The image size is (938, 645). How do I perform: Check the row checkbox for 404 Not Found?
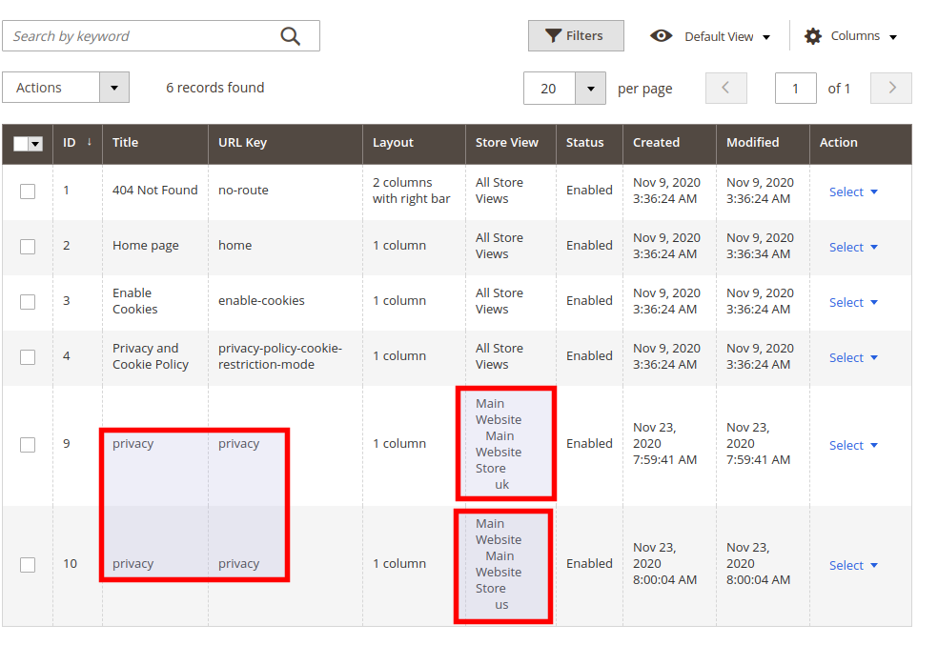click(28, 191)
